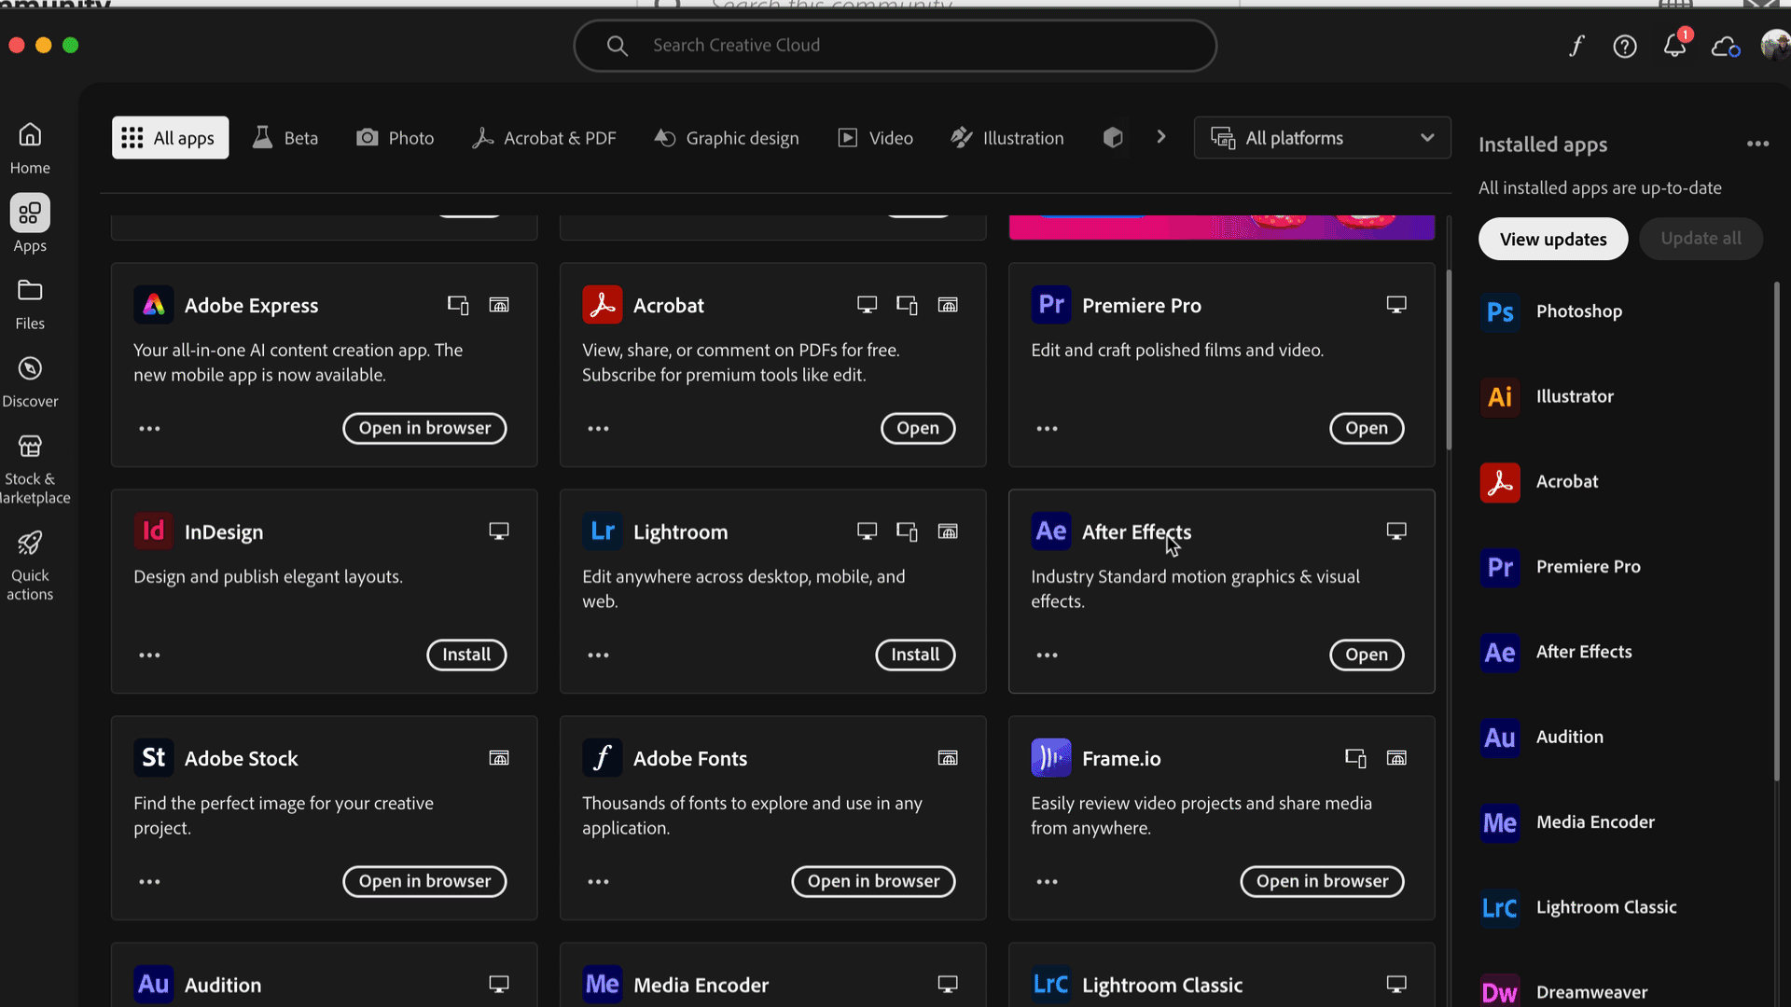Check the cloud sync status icon
The image size is (1791, 1007).
[1725, 46]
